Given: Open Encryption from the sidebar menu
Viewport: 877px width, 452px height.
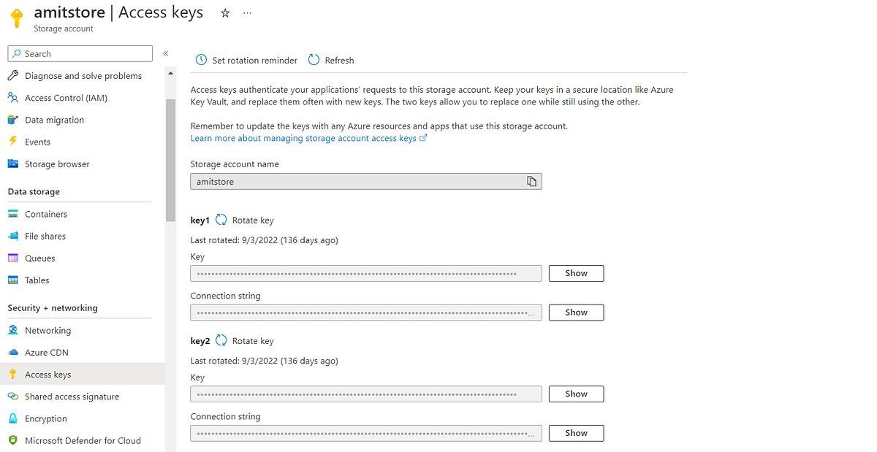Looking at the screenshot, I should click(45, 418).
